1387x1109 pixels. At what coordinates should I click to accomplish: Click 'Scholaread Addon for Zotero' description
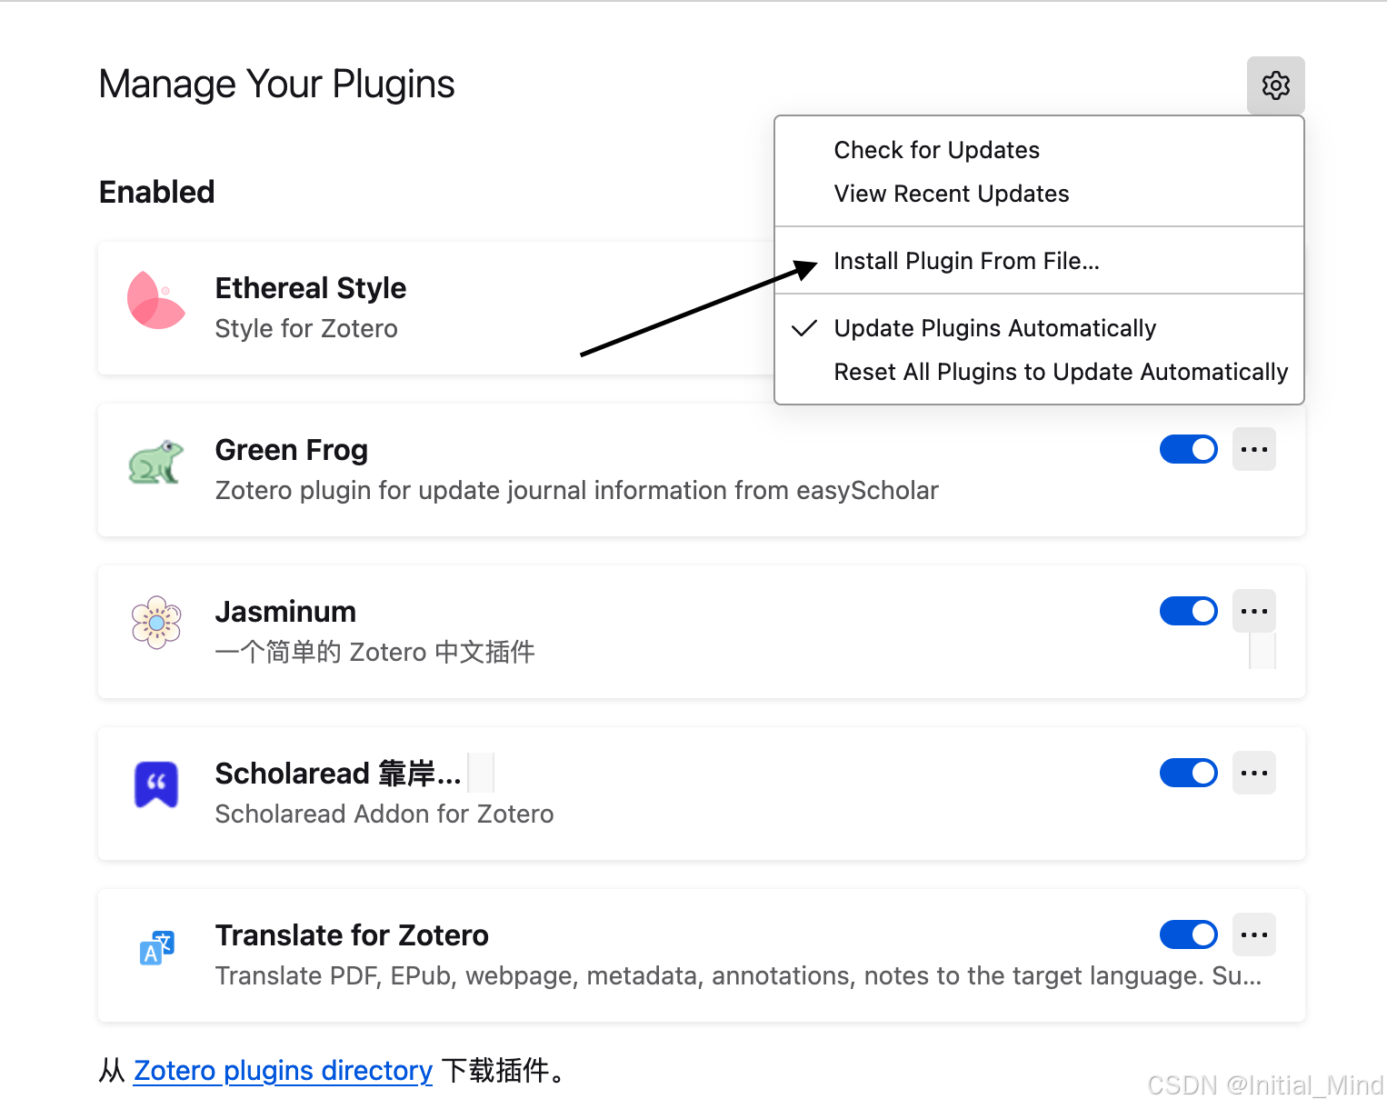[x=384, y=814]
